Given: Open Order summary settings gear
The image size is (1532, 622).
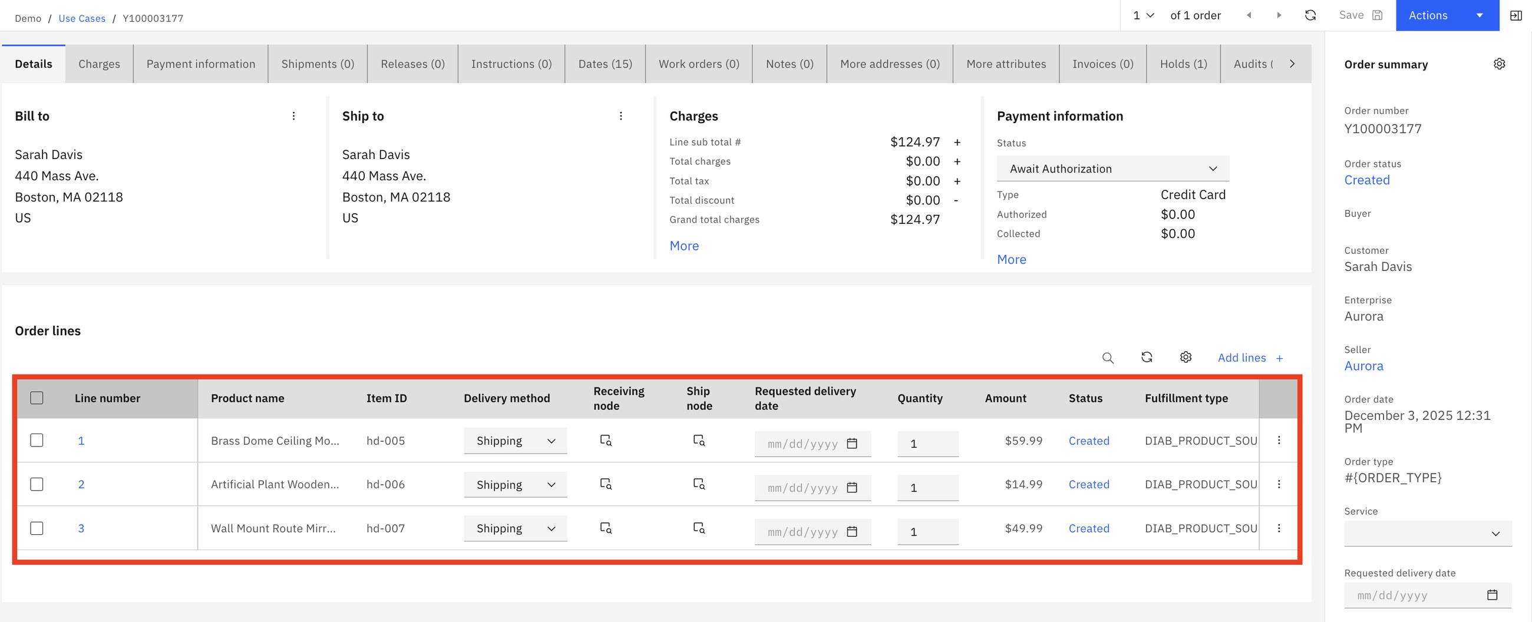Looking at the screenshot, I should [x=1499, y=64].
